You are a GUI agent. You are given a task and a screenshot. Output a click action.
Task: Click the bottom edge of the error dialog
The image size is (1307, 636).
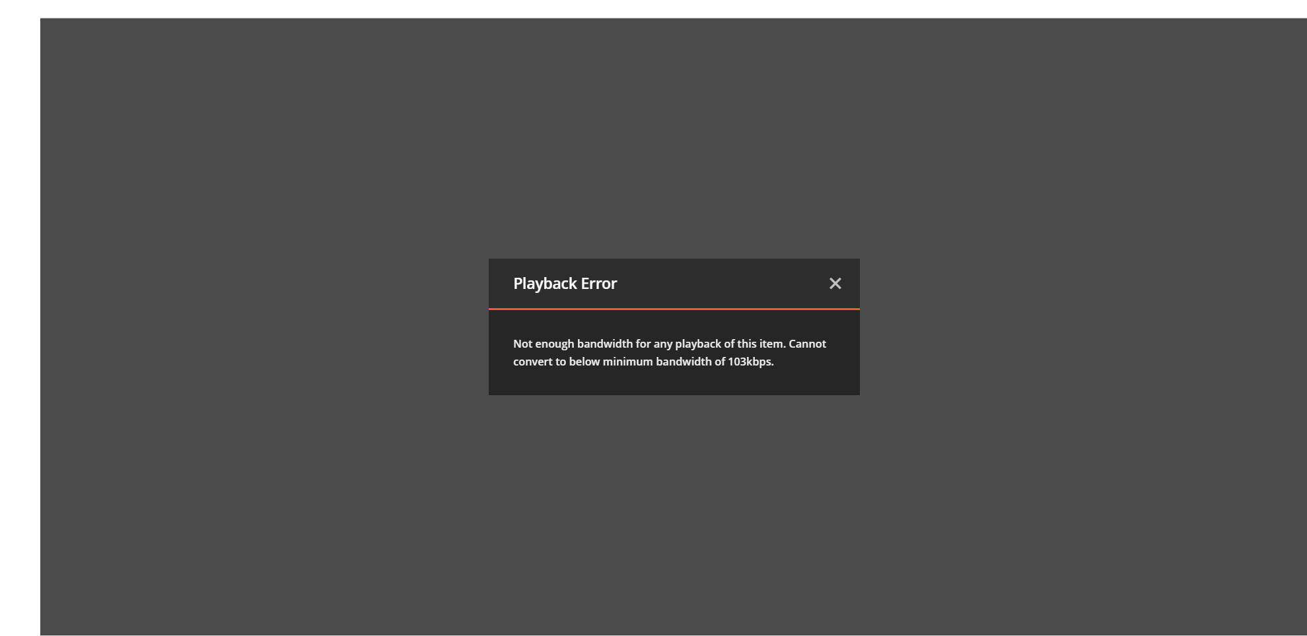coord(674,393)
